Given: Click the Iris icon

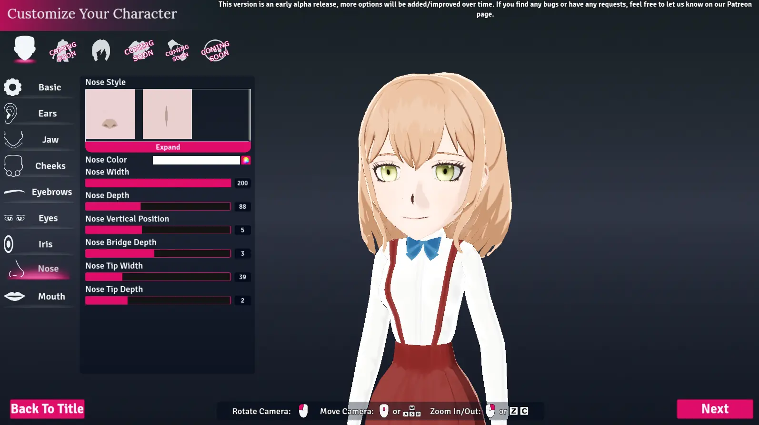Looking at the screenshot, I should point(9,244).
